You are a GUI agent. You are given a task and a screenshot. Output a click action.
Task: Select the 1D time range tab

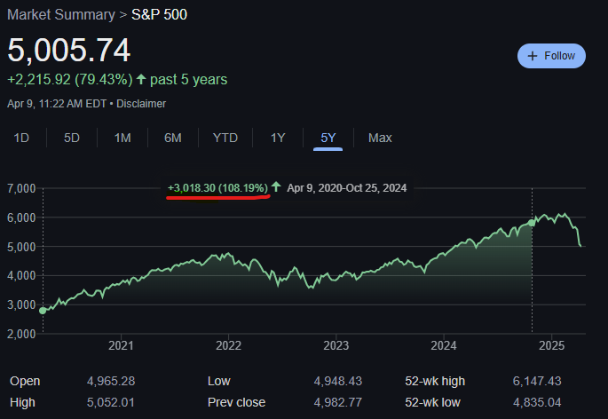click(x=21, y=138)
